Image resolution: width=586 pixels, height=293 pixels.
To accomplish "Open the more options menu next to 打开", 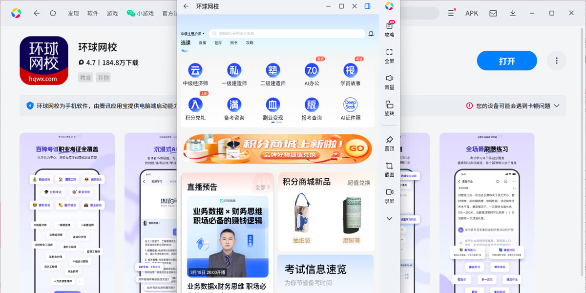I will [x=556, y=61].
